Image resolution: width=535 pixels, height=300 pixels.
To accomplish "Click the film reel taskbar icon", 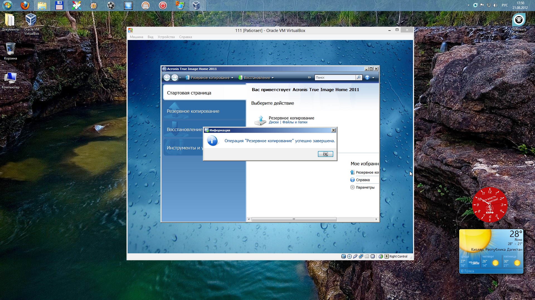I will pyautogui.click(x=111, y=5).
